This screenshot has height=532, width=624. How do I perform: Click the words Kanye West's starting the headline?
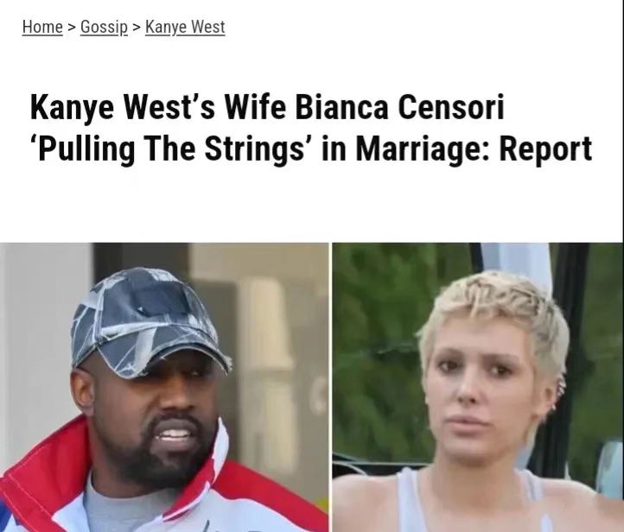[123, 106]
